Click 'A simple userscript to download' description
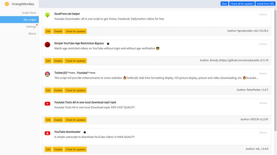Viewport: 277px width, 155px height. click(x=94, y=137)
